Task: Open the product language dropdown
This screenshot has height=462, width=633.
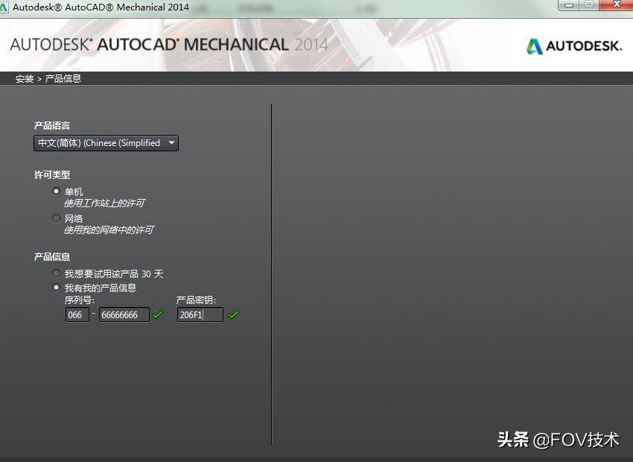Action: (104, 142)
